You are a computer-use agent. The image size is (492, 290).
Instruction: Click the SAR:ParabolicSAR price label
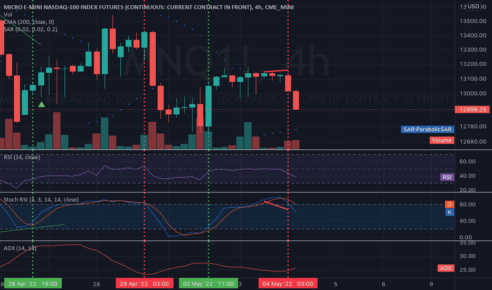point(428,129)
